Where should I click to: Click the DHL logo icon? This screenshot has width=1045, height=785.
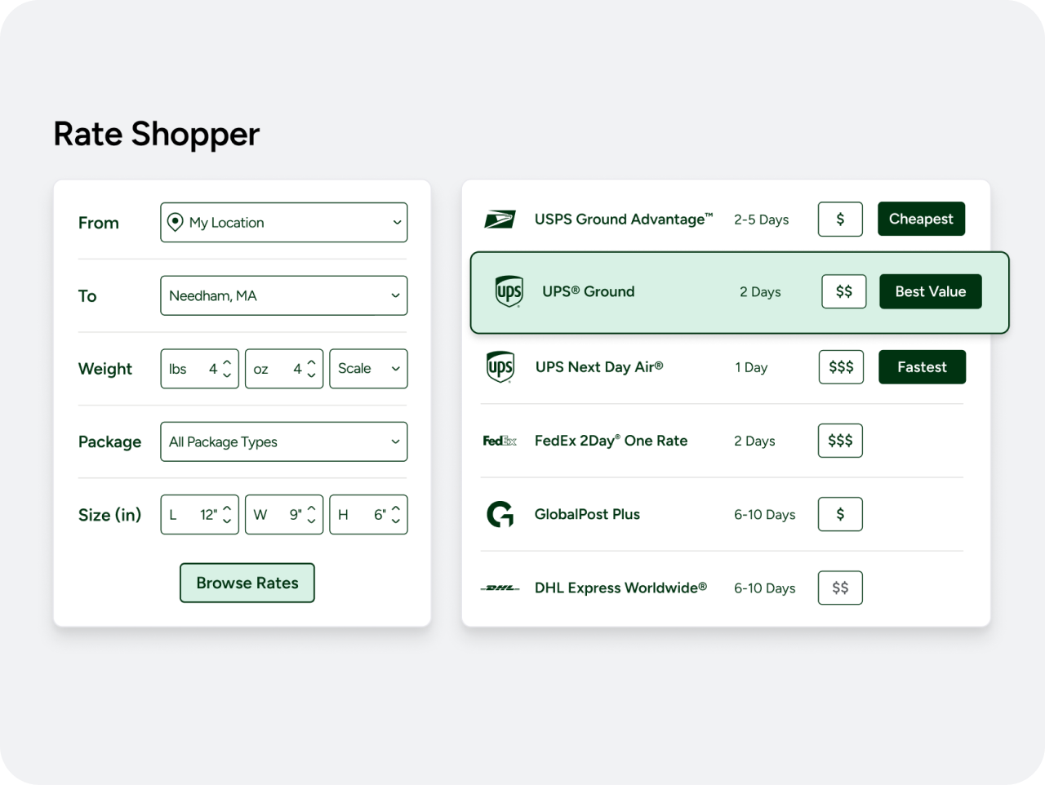point(500,588)
